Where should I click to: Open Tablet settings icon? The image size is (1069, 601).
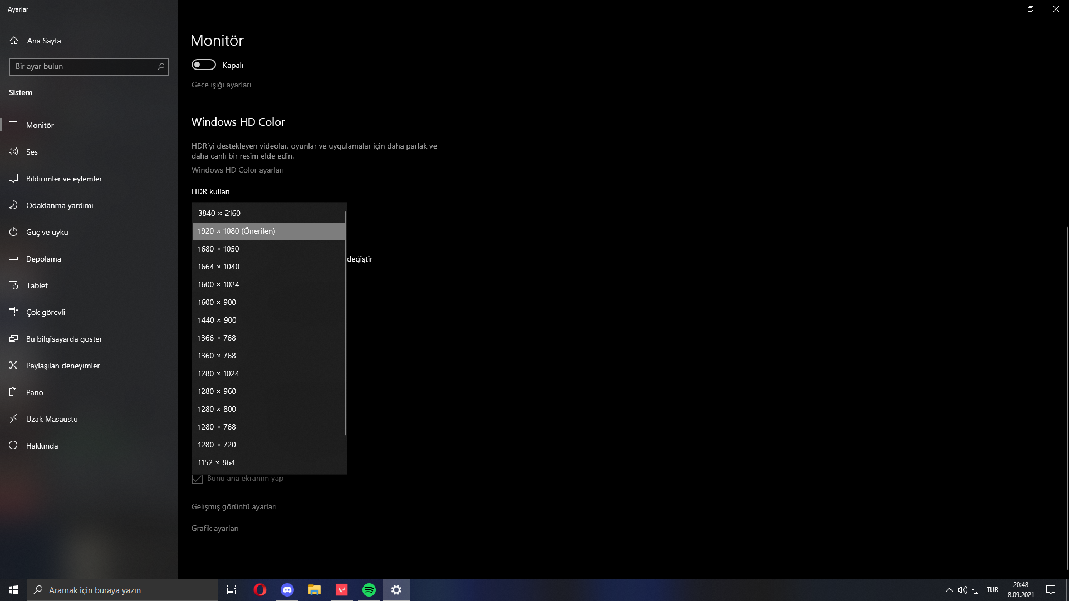pyautogui.click(x=13, y=285)
